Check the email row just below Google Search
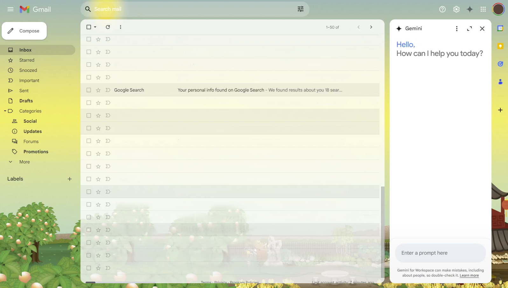 [x=89, y=103]
